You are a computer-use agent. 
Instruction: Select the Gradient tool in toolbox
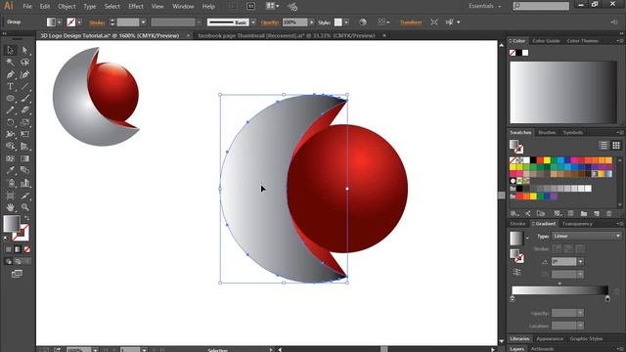pos(24,158)
